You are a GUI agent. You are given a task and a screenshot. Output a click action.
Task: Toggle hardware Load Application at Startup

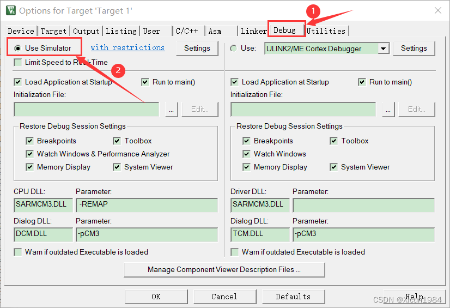coord(234,82)
